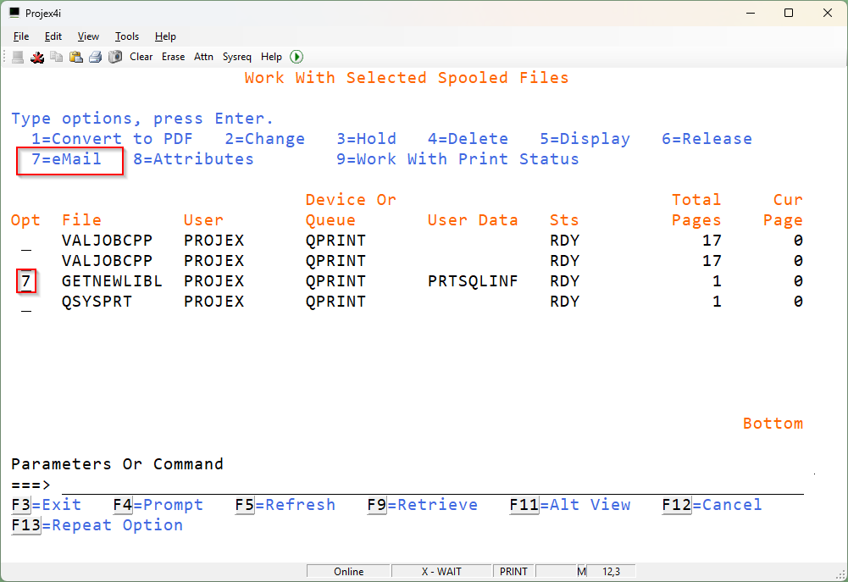The width and height of the screenshot is (848, 582).
Task: Click the Attn toolbar button
Action: pyautogui.click(x=203, y=57)
